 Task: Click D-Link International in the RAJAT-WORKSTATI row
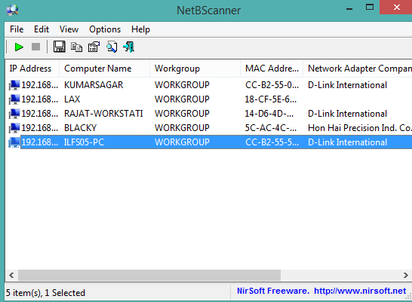[x=347, y=114]
